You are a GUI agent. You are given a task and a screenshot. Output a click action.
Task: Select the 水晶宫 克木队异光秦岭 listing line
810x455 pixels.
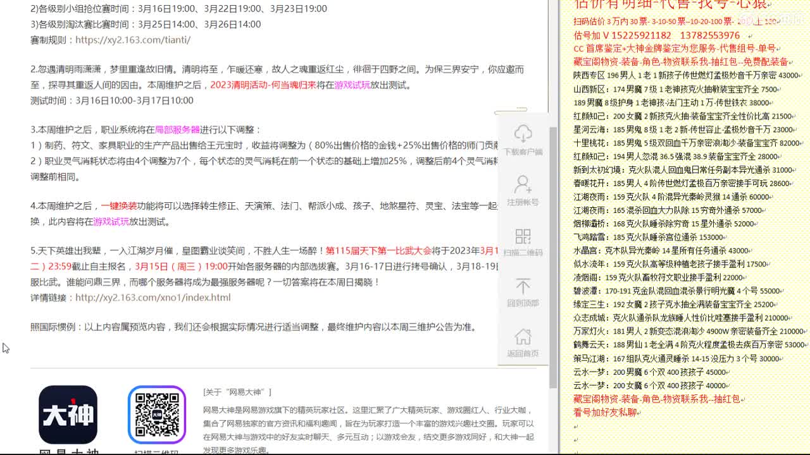tap(663, 251)
